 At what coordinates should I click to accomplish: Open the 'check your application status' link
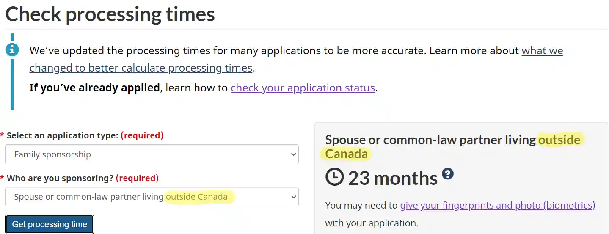coord(303,88)
